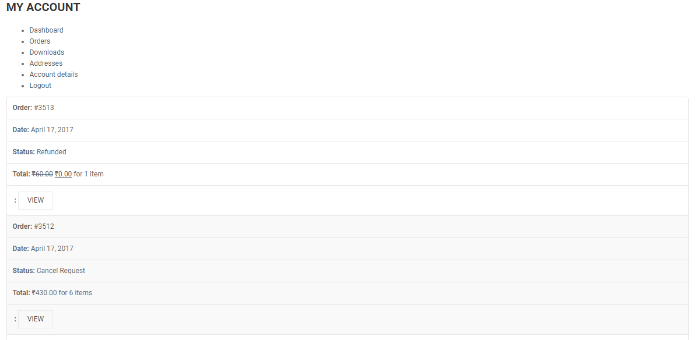Navigate to Addresses
Screen dimensions: 697x340
coord(45,63)
